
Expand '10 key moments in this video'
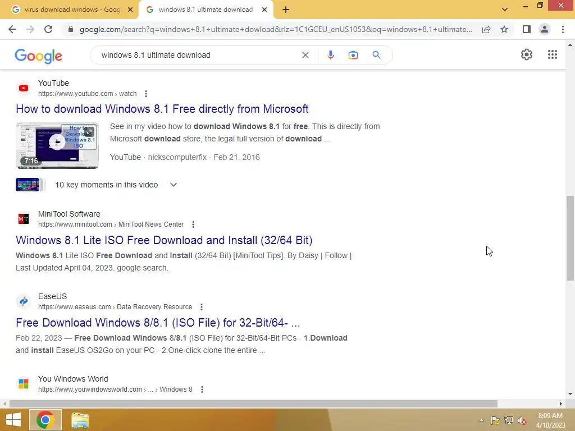174,185
